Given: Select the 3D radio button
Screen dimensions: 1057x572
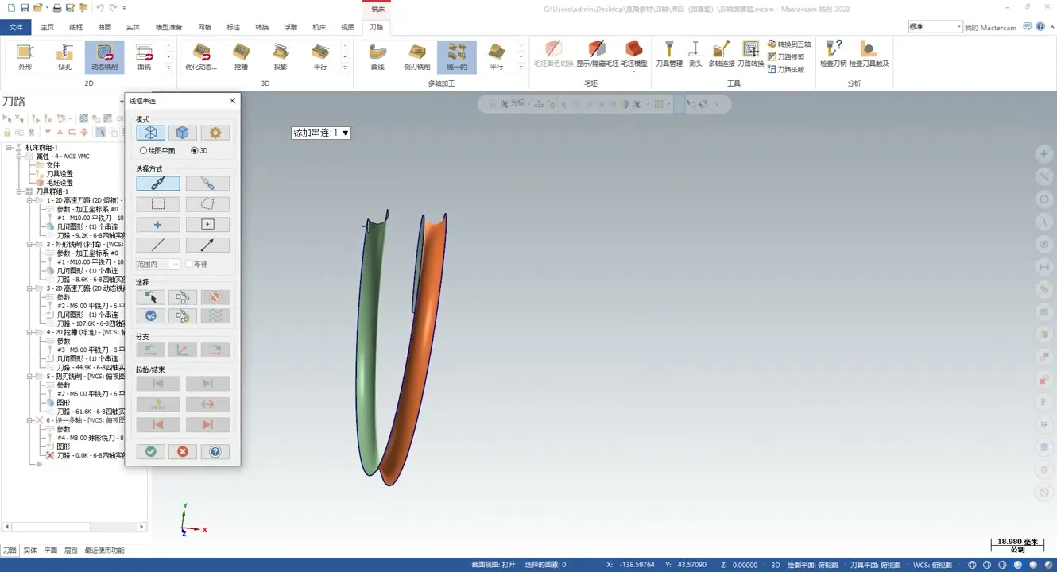Looking at the screenshot, I should [x=195, y=151].
